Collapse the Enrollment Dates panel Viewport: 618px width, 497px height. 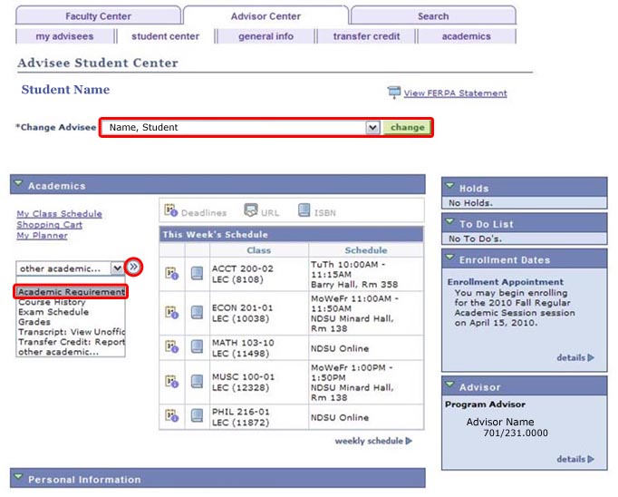pyautogui.click(x=449, y=258)
